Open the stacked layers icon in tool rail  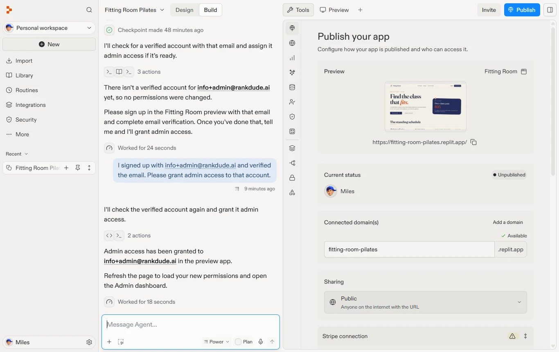pyautogui.click(x=292, y=148)
